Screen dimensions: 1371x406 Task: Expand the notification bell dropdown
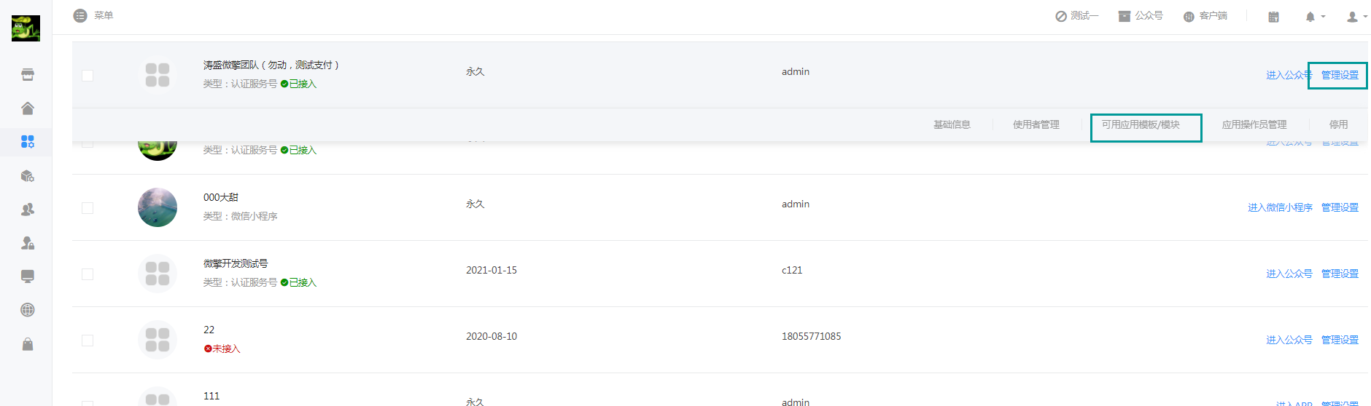(1315, 17)
